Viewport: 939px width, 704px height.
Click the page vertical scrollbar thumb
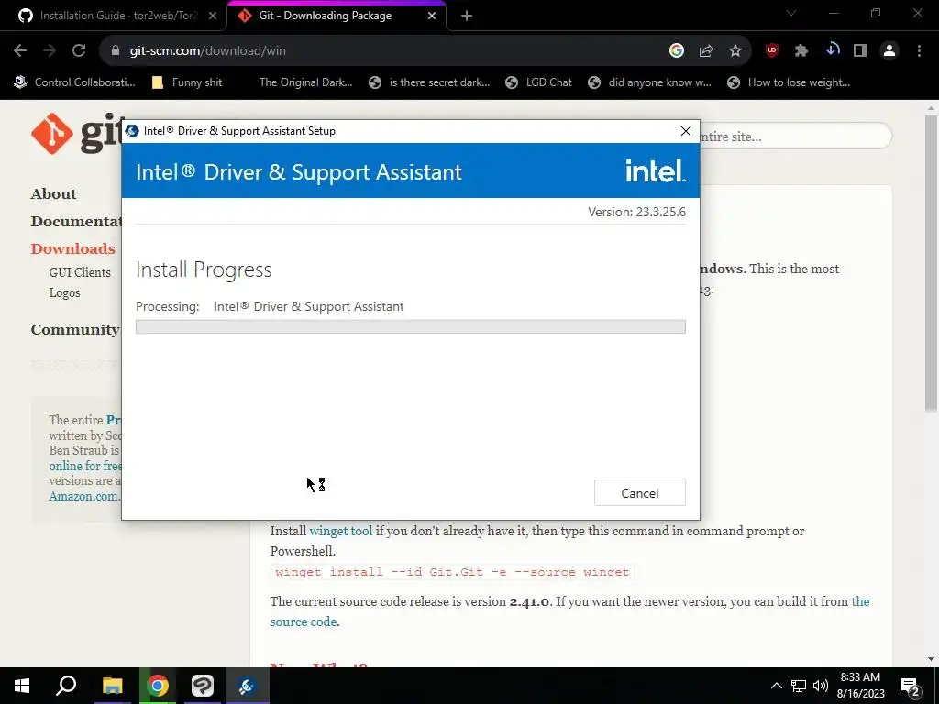tap(931, 263)
